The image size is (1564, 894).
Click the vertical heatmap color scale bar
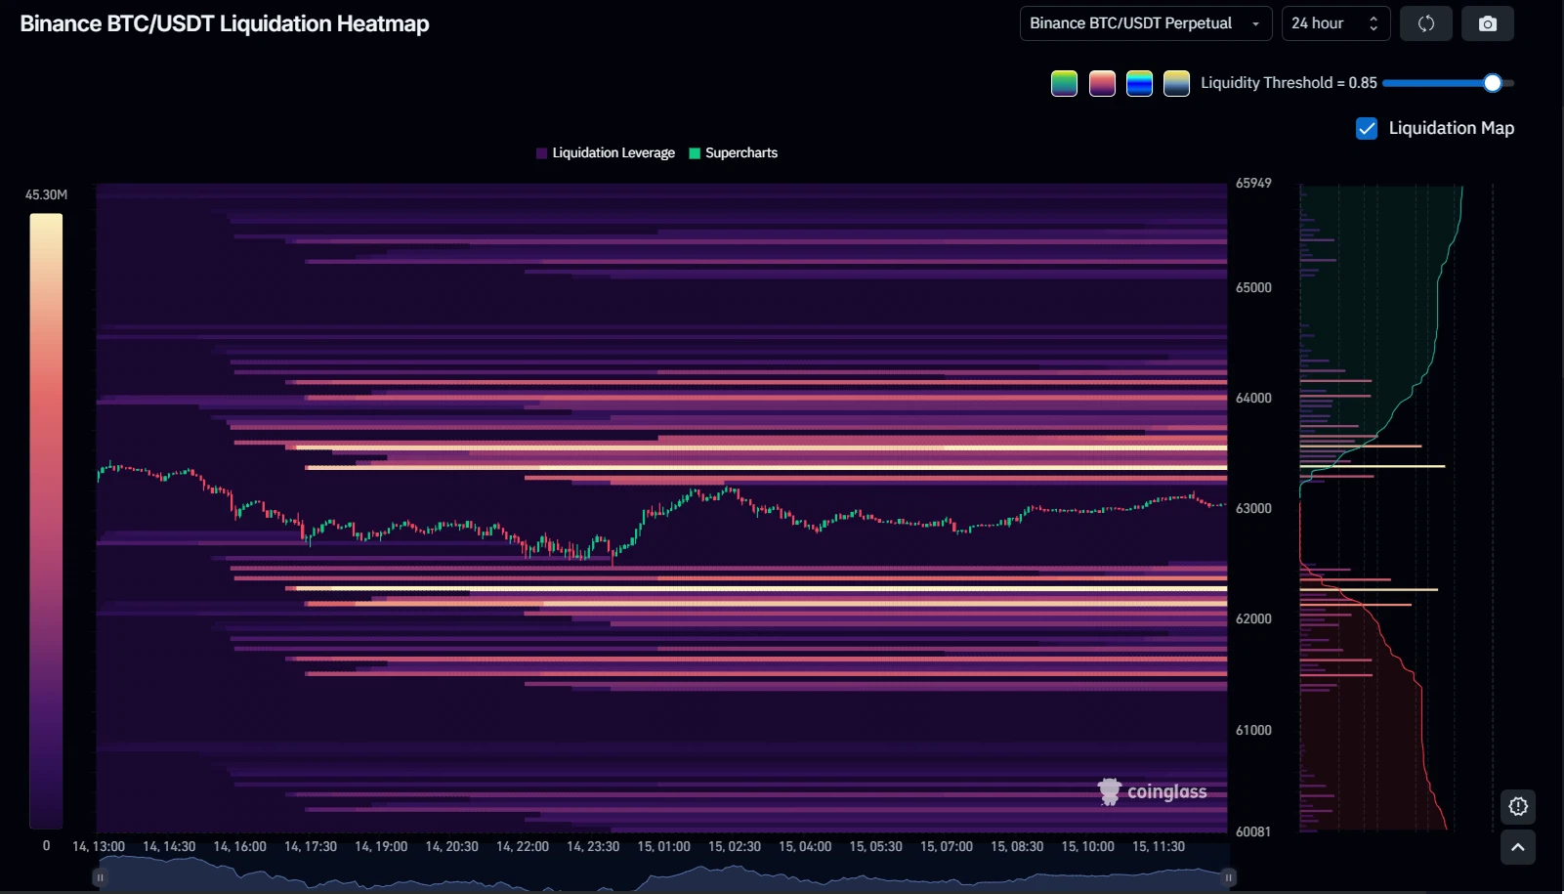click(46, 521)
